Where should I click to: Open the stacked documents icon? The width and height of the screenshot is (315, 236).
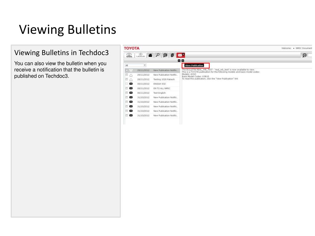[x=172, y=55]
